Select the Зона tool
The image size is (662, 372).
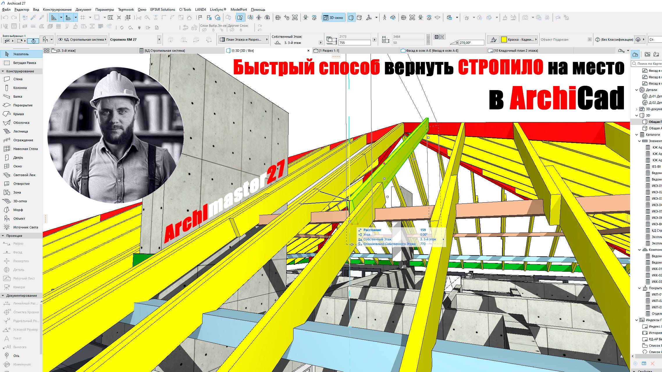click(x=17, y=192)
